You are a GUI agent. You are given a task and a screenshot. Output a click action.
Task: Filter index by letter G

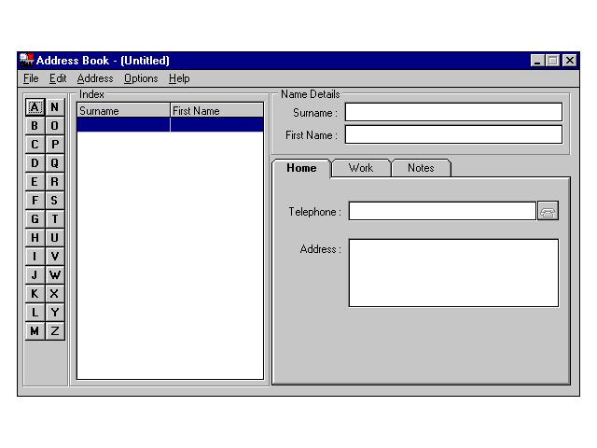35,219
